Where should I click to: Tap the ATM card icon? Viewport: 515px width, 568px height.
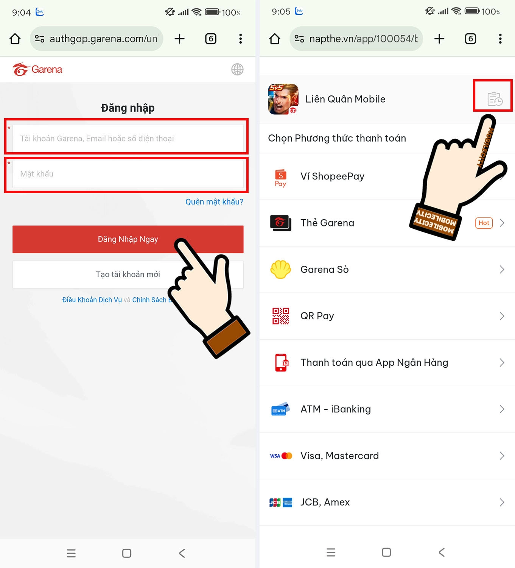[281, 409]
